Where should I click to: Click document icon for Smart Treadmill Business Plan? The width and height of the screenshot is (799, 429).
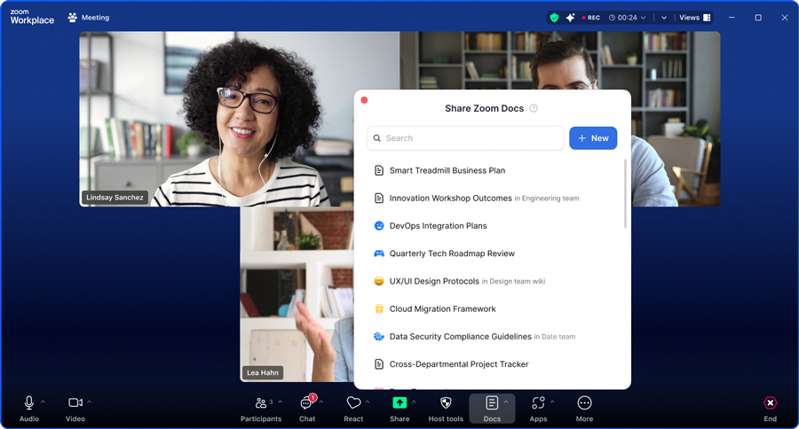[x=378, y=170]
